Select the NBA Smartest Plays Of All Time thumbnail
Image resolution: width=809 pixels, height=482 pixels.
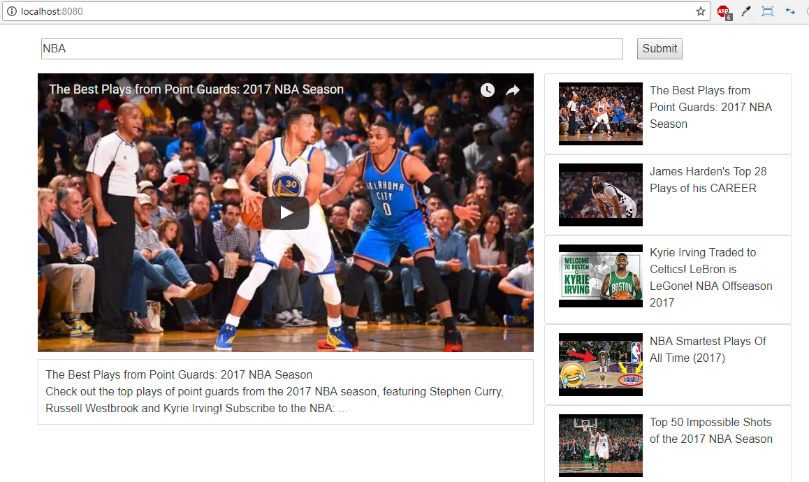point(601,365)
